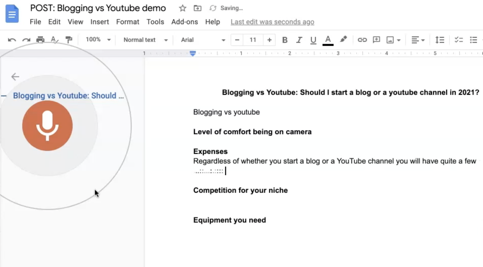Click the Google Docs home icon
The height and width of the screenshot is (267, 483).
point(12,14)
